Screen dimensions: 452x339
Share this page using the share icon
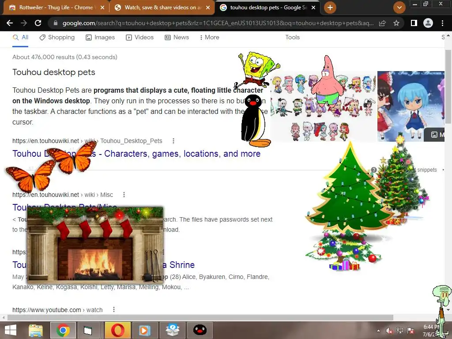(382, 23)
